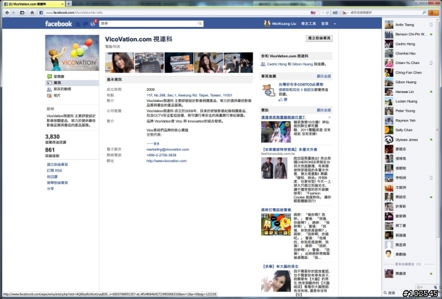Open a new browser tab with the plus button
The height and width of the screenshot is (299, 442).
[68, 3]
